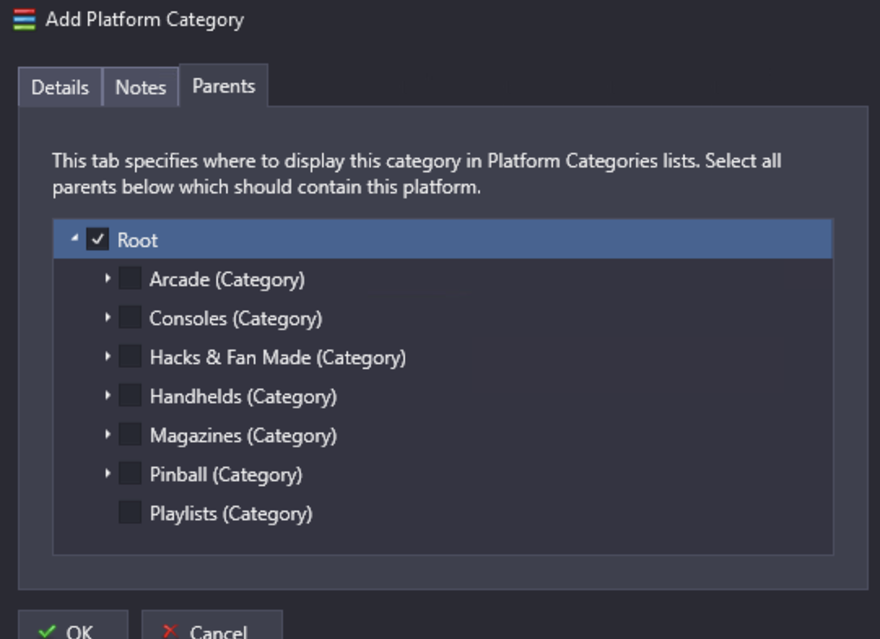The height and width of the screenshot is (639, 880).
Task: Select the Magazines (Category) tree row
Action: 442,436
